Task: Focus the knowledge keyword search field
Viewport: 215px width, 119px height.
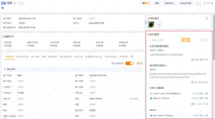Action: click(165, 40)
